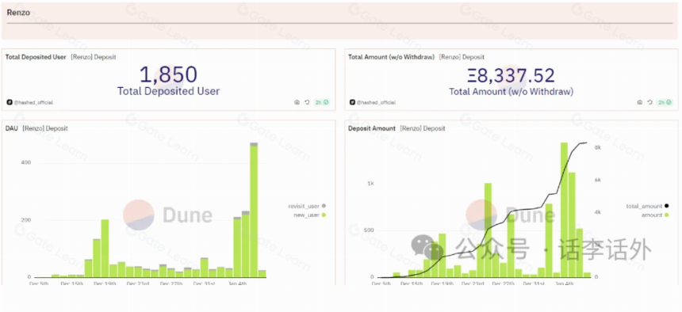Click 2h freshness badge in Total Deposited User panel
682x312 pixels.
coord(322,103)
